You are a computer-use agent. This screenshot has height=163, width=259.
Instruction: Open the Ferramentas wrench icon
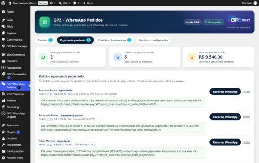(x=3, y=145)
